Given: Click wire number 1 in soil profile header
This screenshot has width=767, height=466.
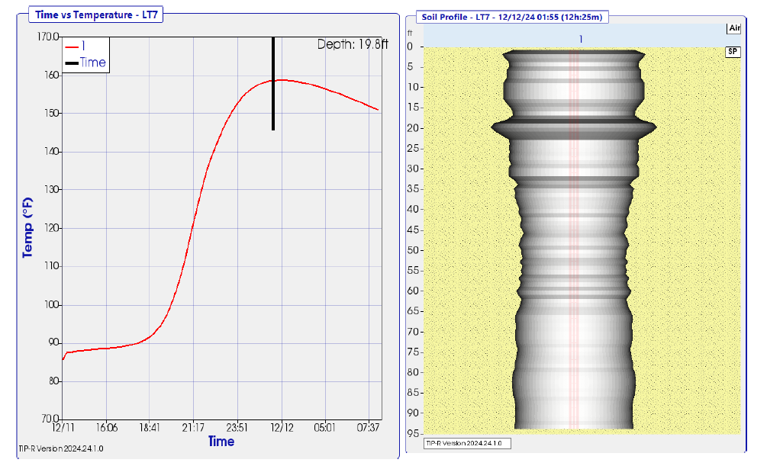Looking at the screenshot, I should coord(581,38).
